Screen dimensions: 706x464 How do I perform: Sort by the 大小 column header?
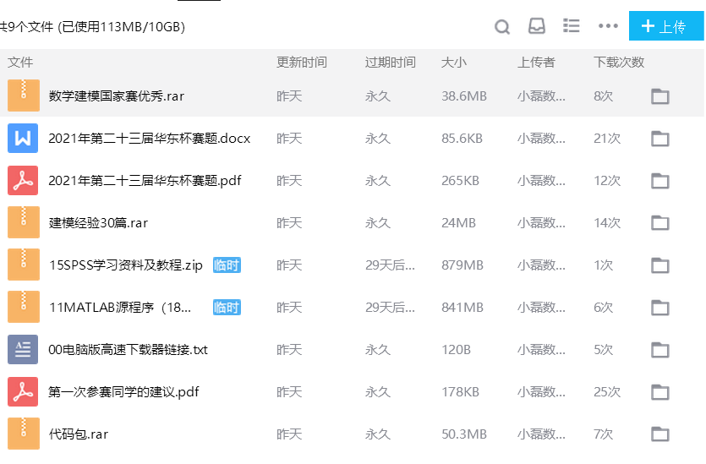click(x=454, y=62)
